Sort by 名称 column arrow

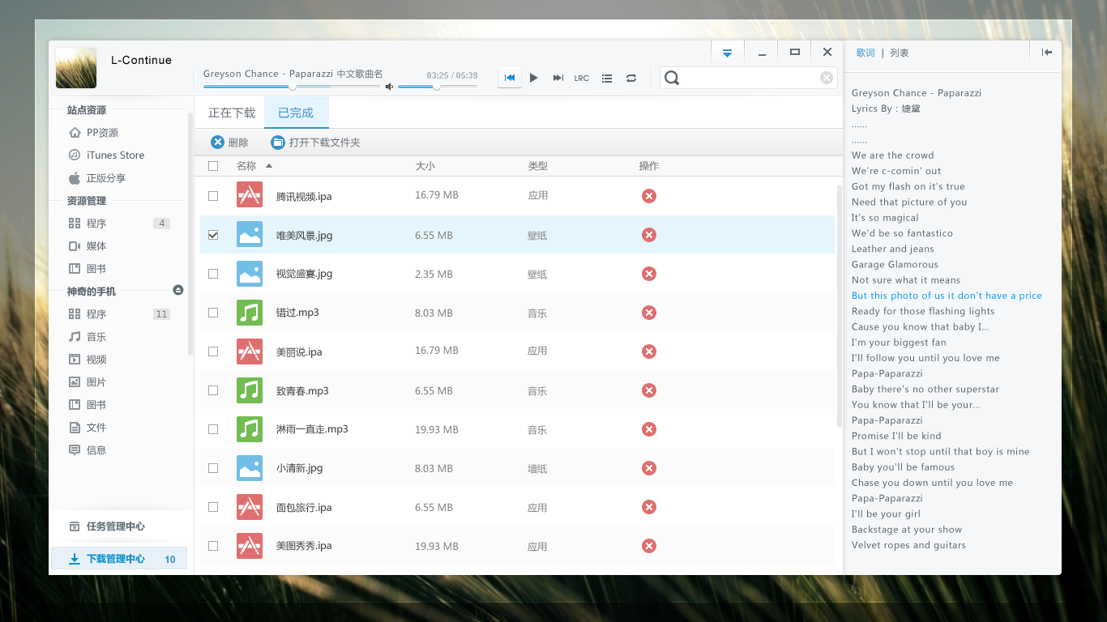coord(269,166)
